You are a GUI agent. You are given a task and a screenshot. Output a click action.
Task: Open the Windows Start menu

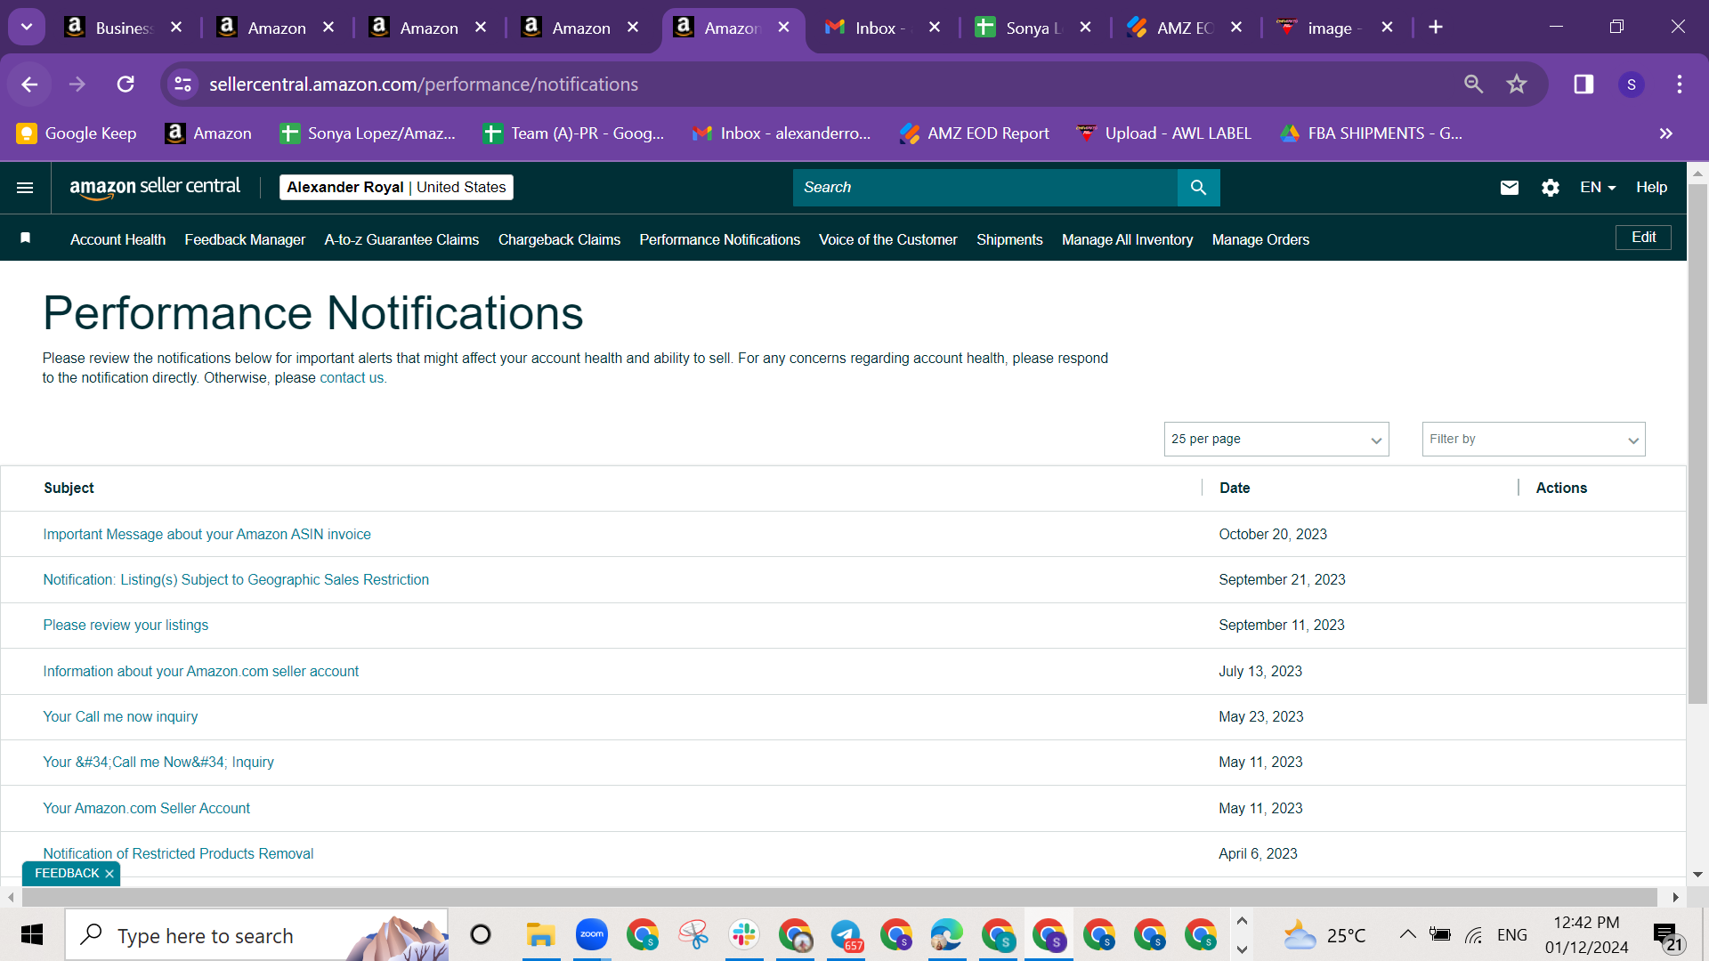pos(32,935)
